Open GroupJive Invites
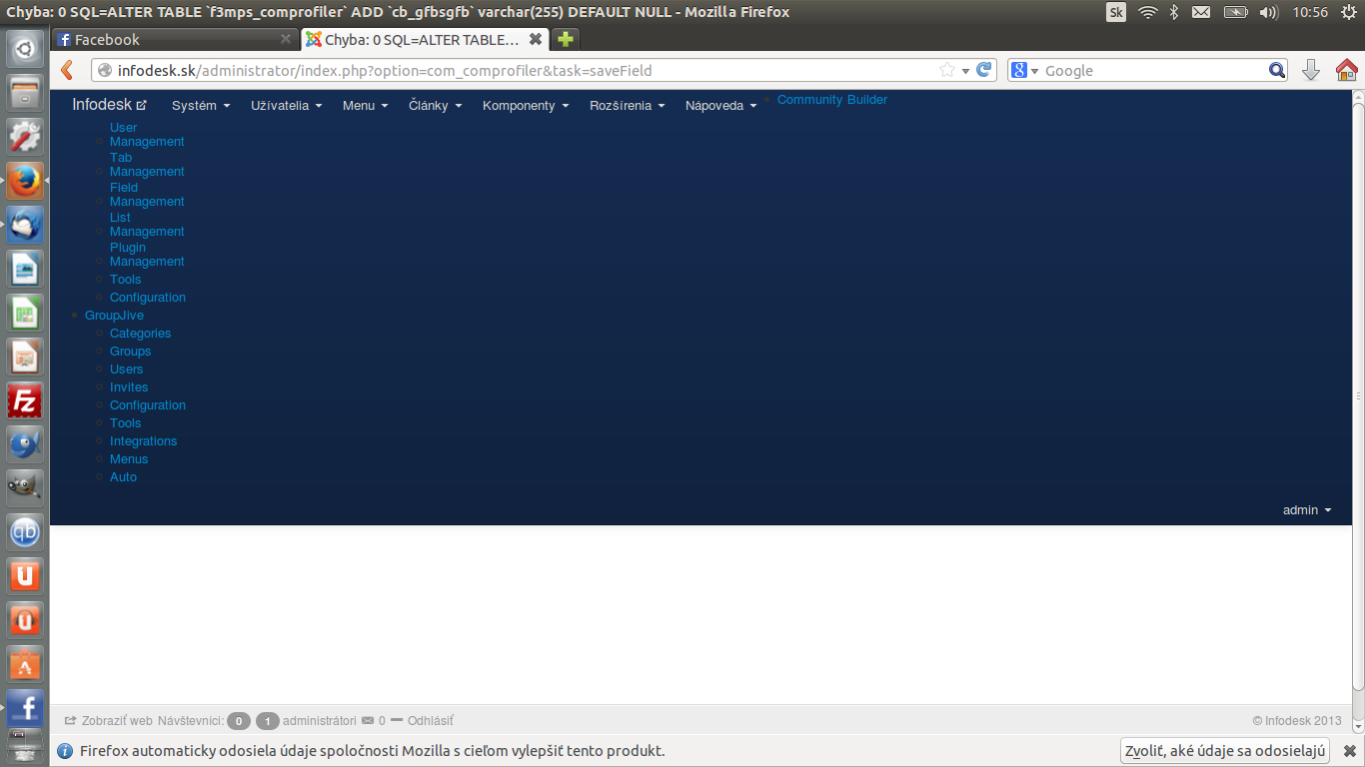The height and width of the screenshot is (767, 1365). click(129, 387)
